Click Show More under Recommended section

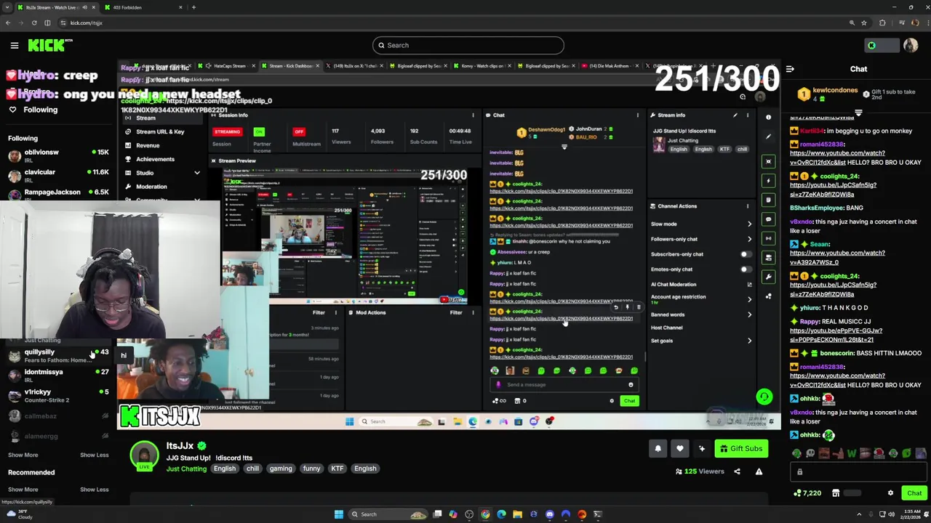coord(23,490)
